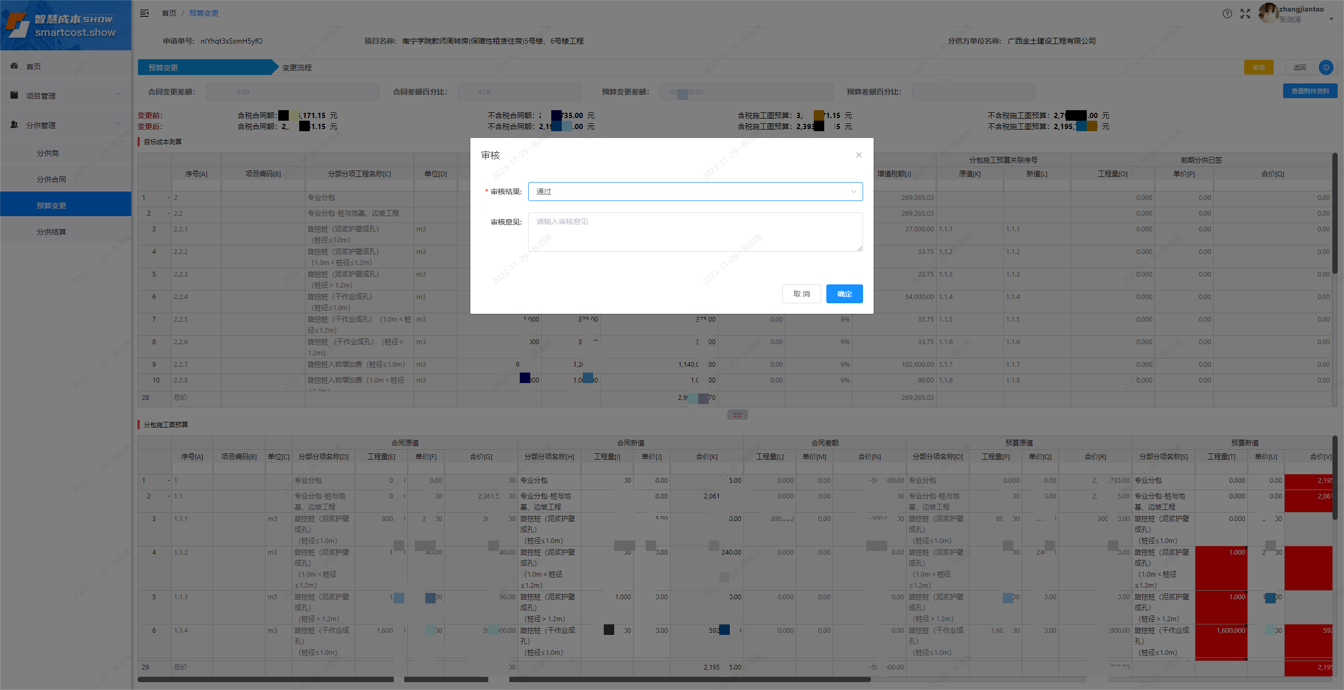Open the zhangjiantao user menu arrow
This screenshot has width=1344, height=690.
[1331, 19]
